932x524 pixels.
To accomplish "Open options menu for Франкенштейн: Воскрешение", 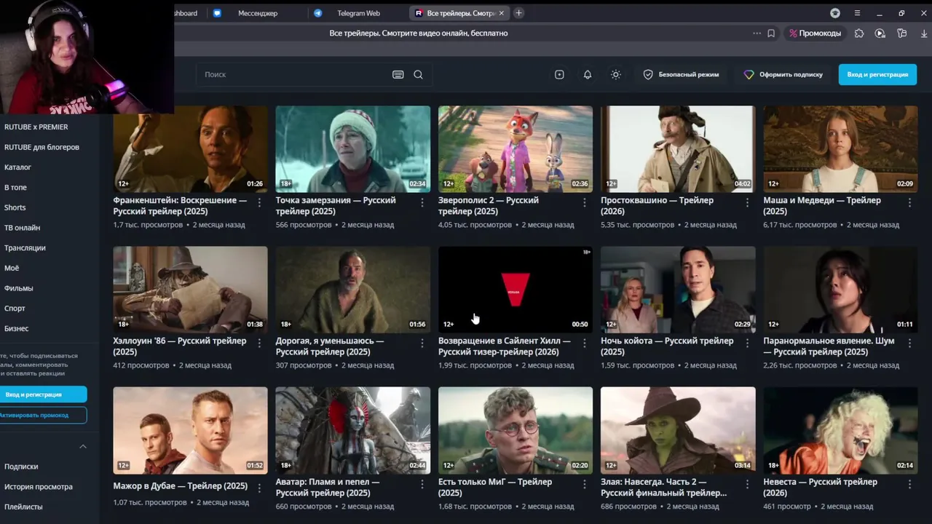I will 259,203.
